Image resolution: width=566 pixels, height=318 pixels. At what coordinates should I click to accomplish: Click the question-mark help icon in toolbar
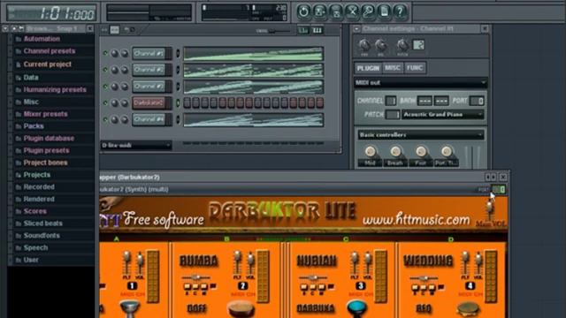coord(400,11)
